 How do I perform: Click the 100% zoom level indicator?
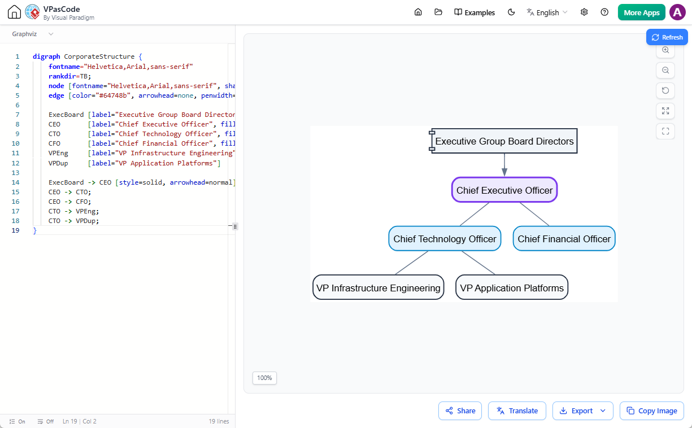[x=264, y=378]
